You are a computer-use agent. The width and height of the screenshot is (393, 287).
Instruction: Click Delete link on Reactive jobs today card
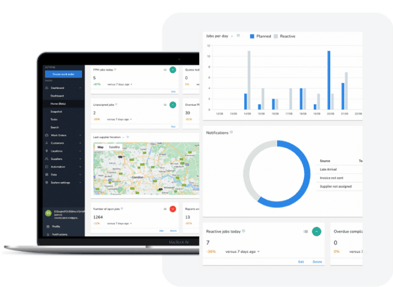point(318,262)
